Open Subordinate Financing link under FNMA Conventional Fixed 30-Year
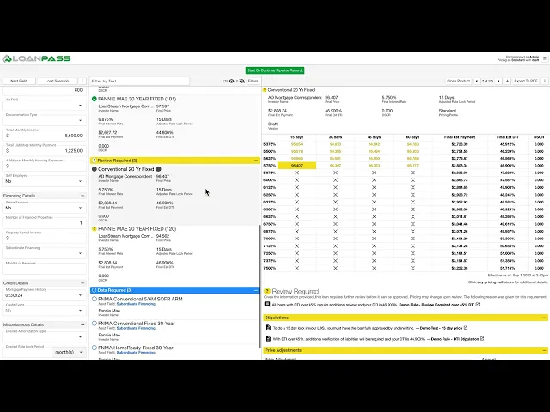 (x=136, y=328)
